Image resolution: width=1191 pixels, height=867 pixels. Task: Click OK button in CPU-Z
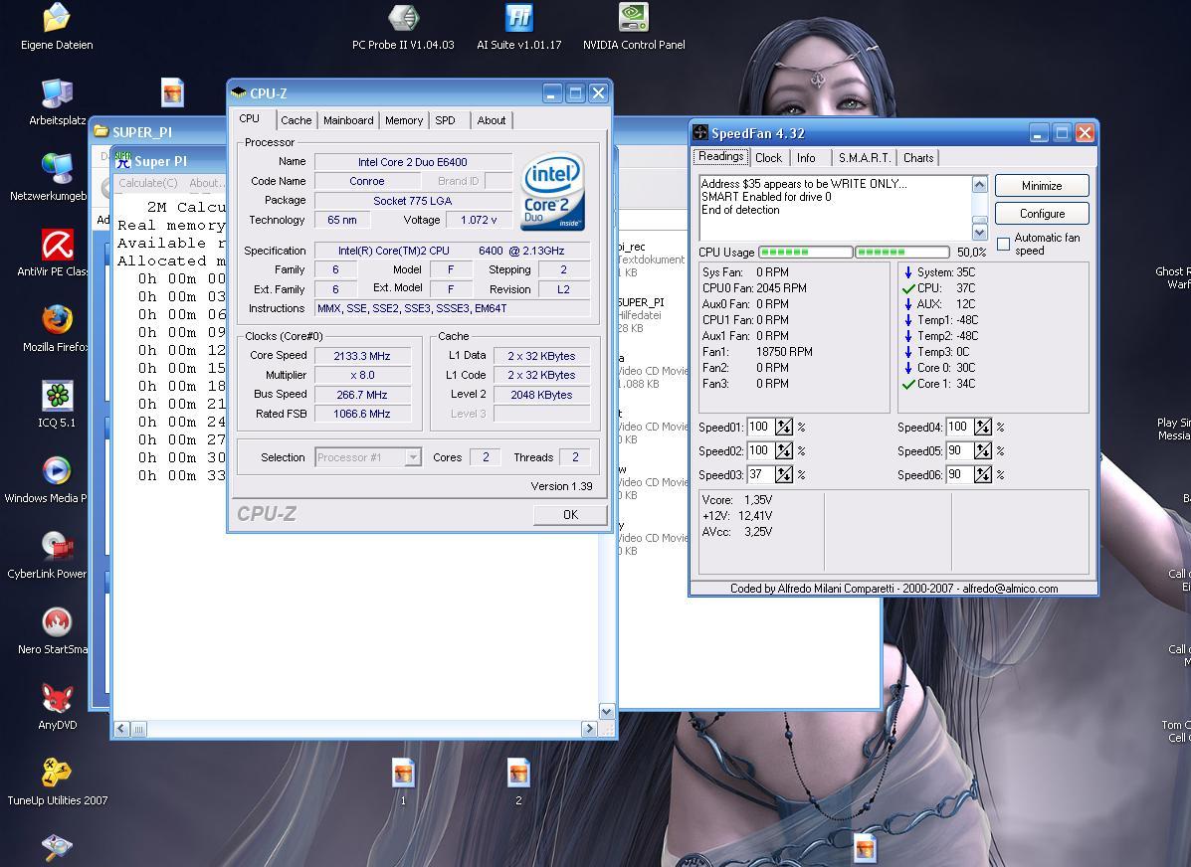570,515
